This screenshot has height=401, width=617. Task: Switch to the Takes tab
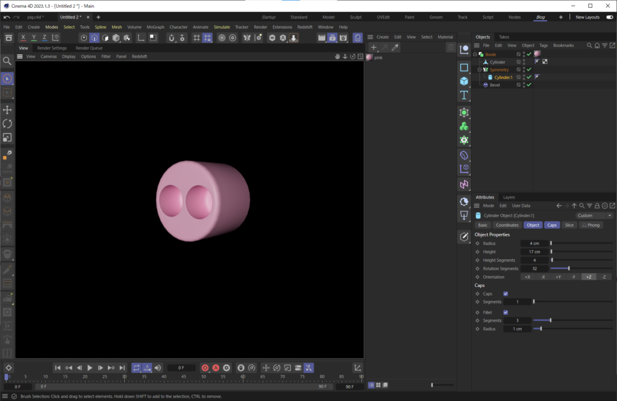[x=504, y=37]
